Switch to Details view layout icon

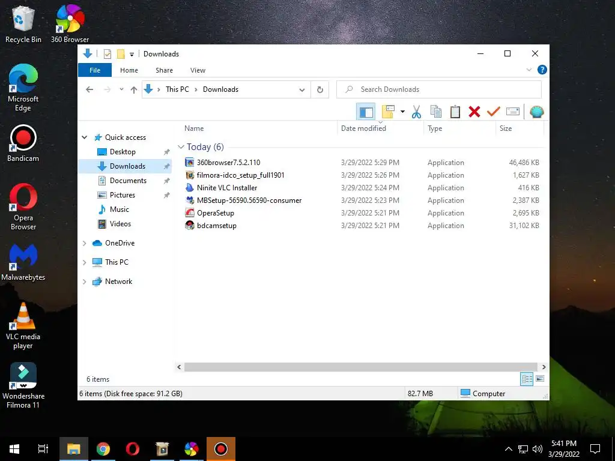pyautogui.click(x=527, y=379)
